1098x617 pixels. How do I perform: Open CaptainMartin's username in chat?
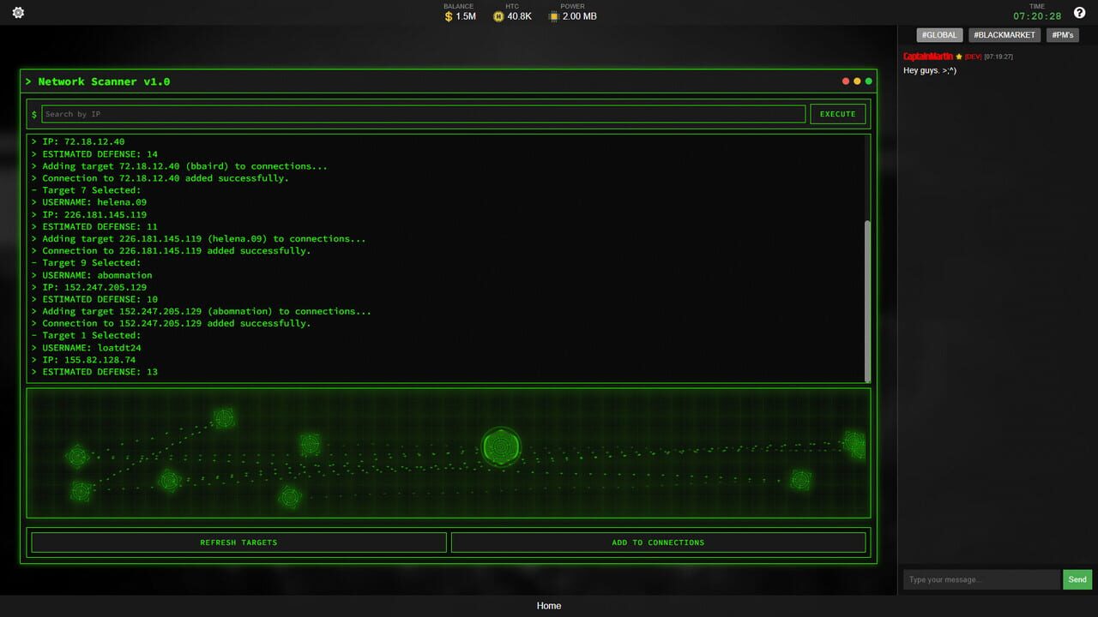tap(928, 57)
